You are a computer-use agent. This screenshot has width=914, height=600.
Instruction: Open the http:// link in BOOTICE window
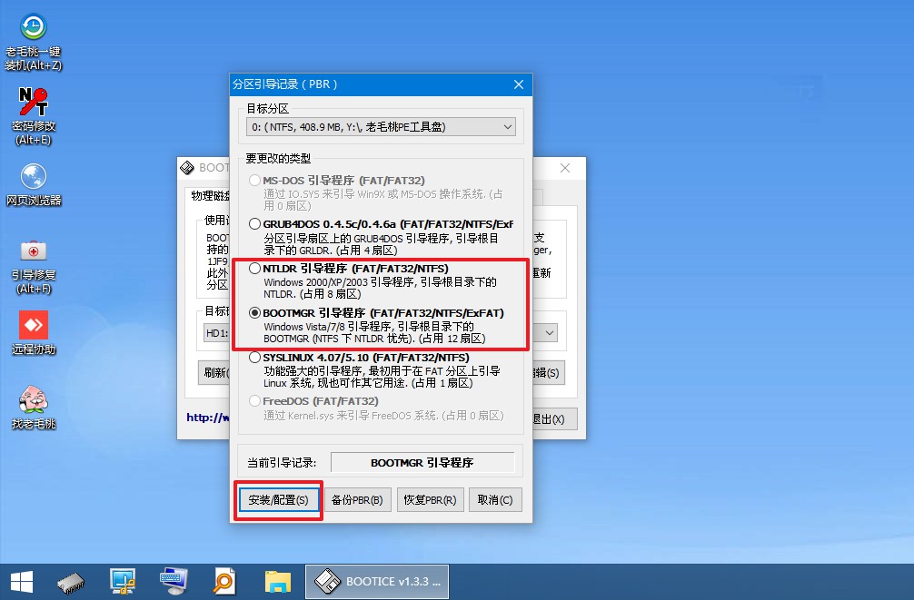[207, 417]
